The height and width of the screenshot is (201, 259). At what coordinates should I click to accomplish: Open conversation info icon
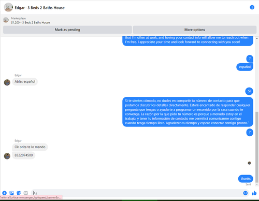point(252,7)
